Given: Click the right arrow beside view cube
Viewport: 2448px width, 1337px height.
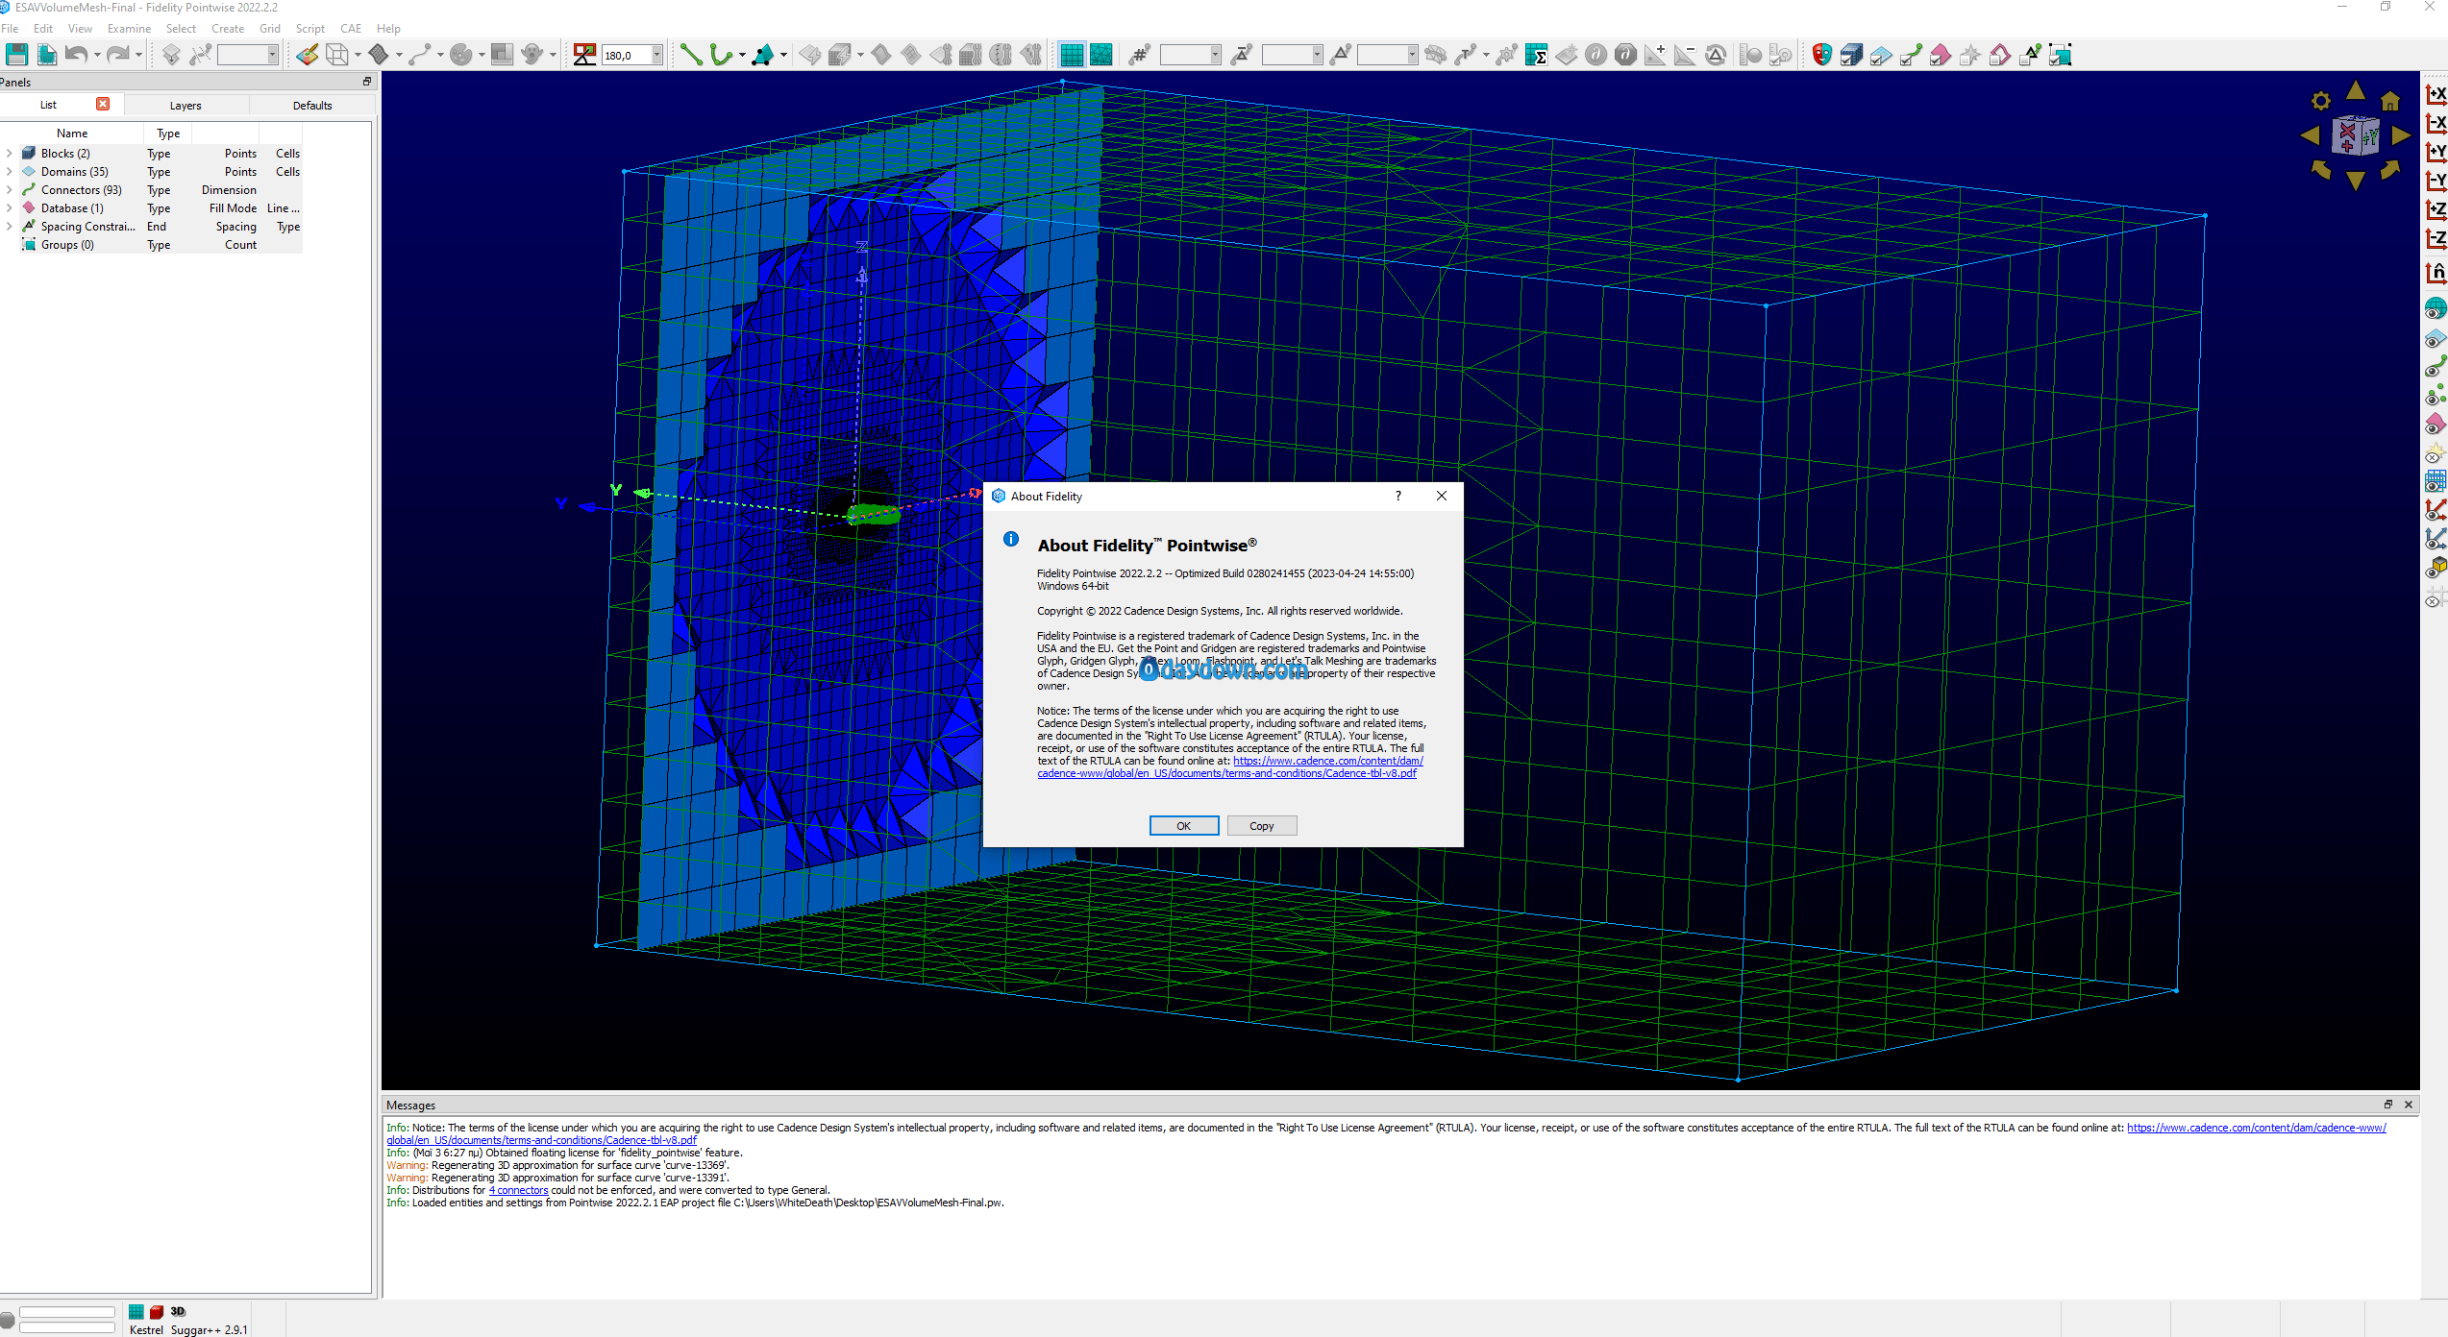Looking at the screenshot, I should tap(2401, 135).
